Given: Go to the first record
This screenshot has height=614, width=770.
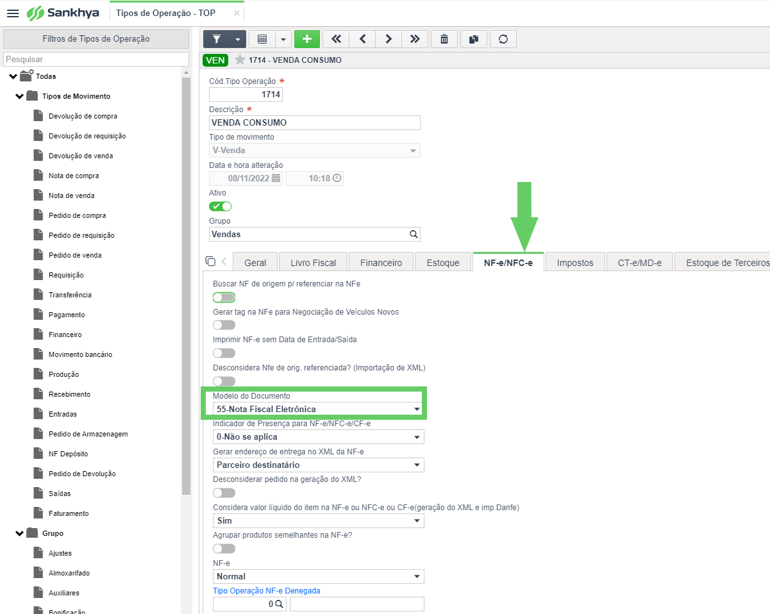Looking at the screenshot, I should point(336,39).
